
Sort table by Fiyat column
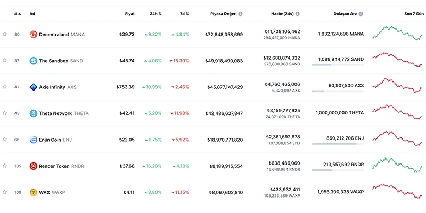[x=129, y=13]
